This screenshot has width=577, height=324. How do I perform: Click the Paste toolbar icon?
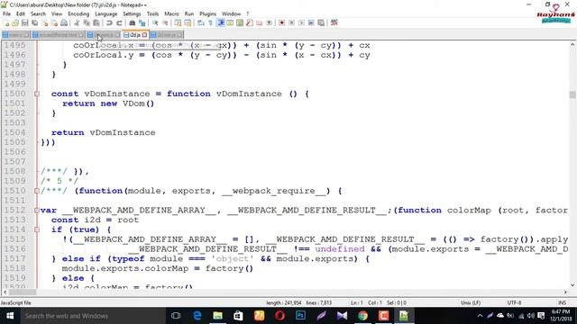(96, 22)
